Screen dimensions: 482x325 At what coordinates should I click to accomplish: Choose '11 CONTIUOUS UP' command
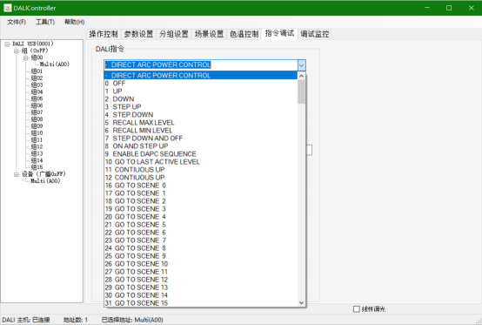click(201, 170)
